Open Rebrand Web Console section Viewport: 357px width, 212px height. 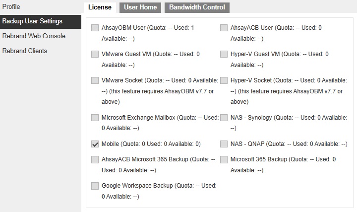(34, 36)
